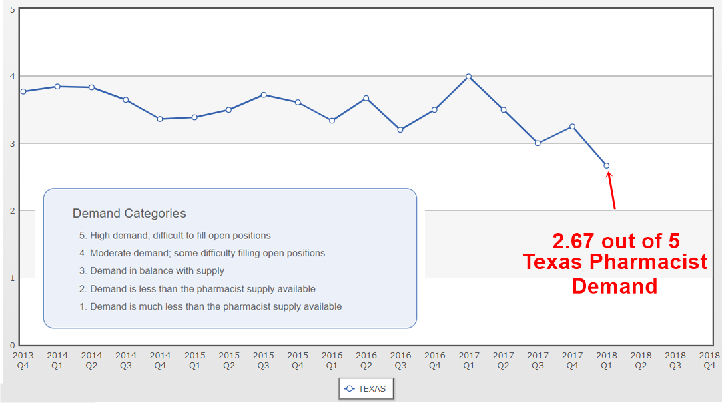The height and width of the screenshot is (403, 722).
Task: Select the 2017 Q3 data point
Action: tap(538, 143)
